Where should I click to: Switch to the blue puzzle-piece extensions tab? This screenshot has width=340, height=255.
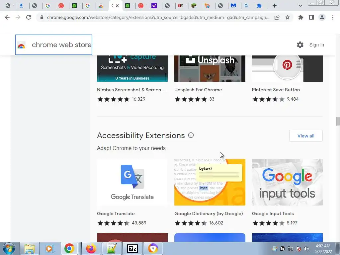tap(259, 6)
